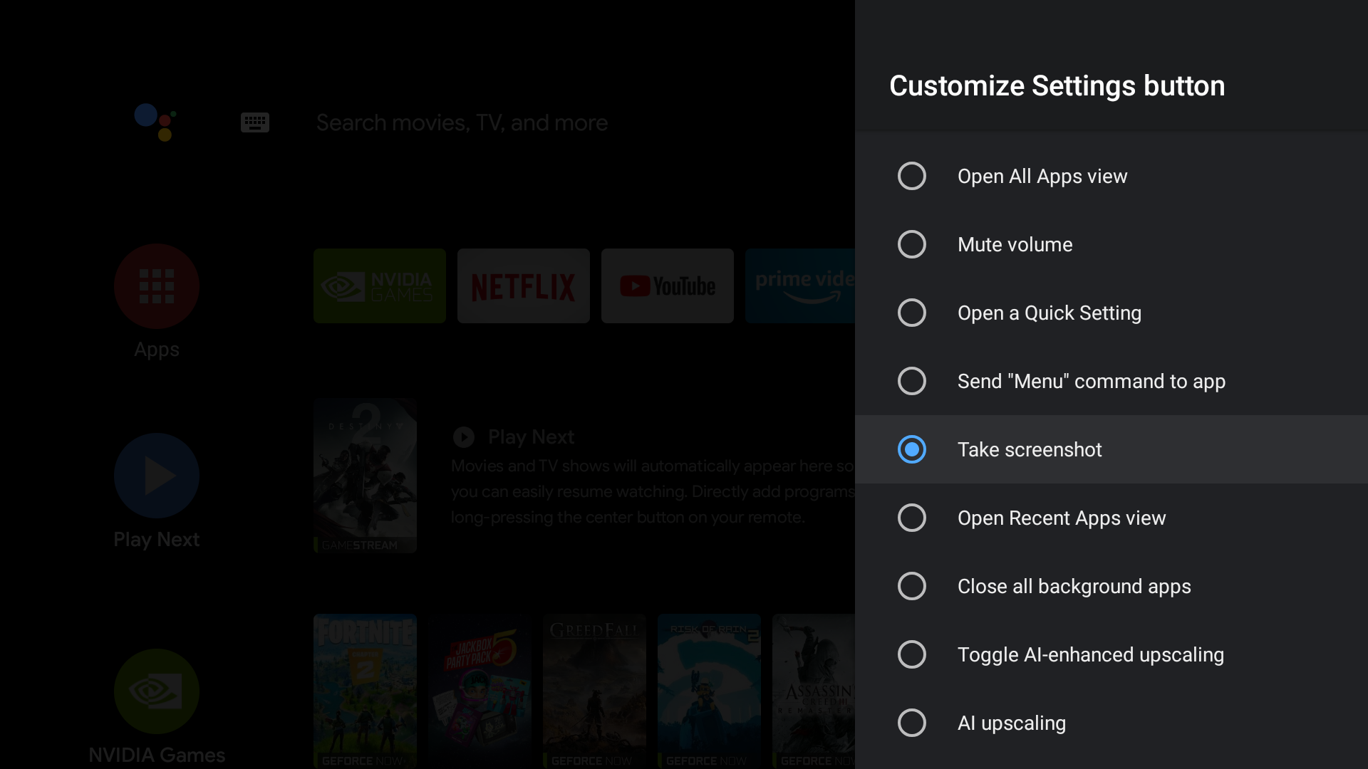This screenshot has width=1368, height=769.
Task: Enable Toggle AI-enhanced upscaling option
Action: tap(911, 654)
